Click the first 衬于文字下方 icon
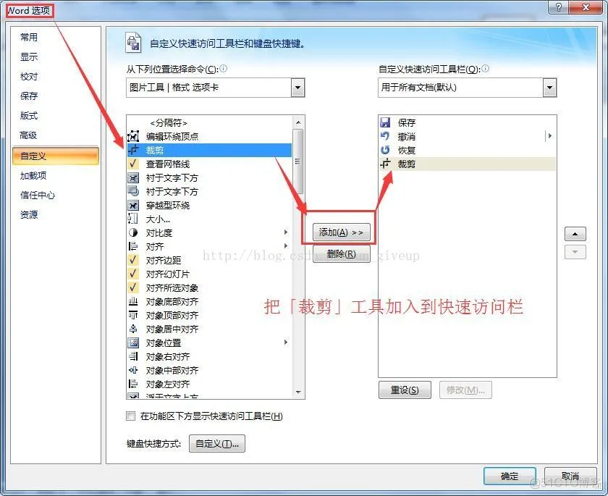 click(x=133, y=178)
